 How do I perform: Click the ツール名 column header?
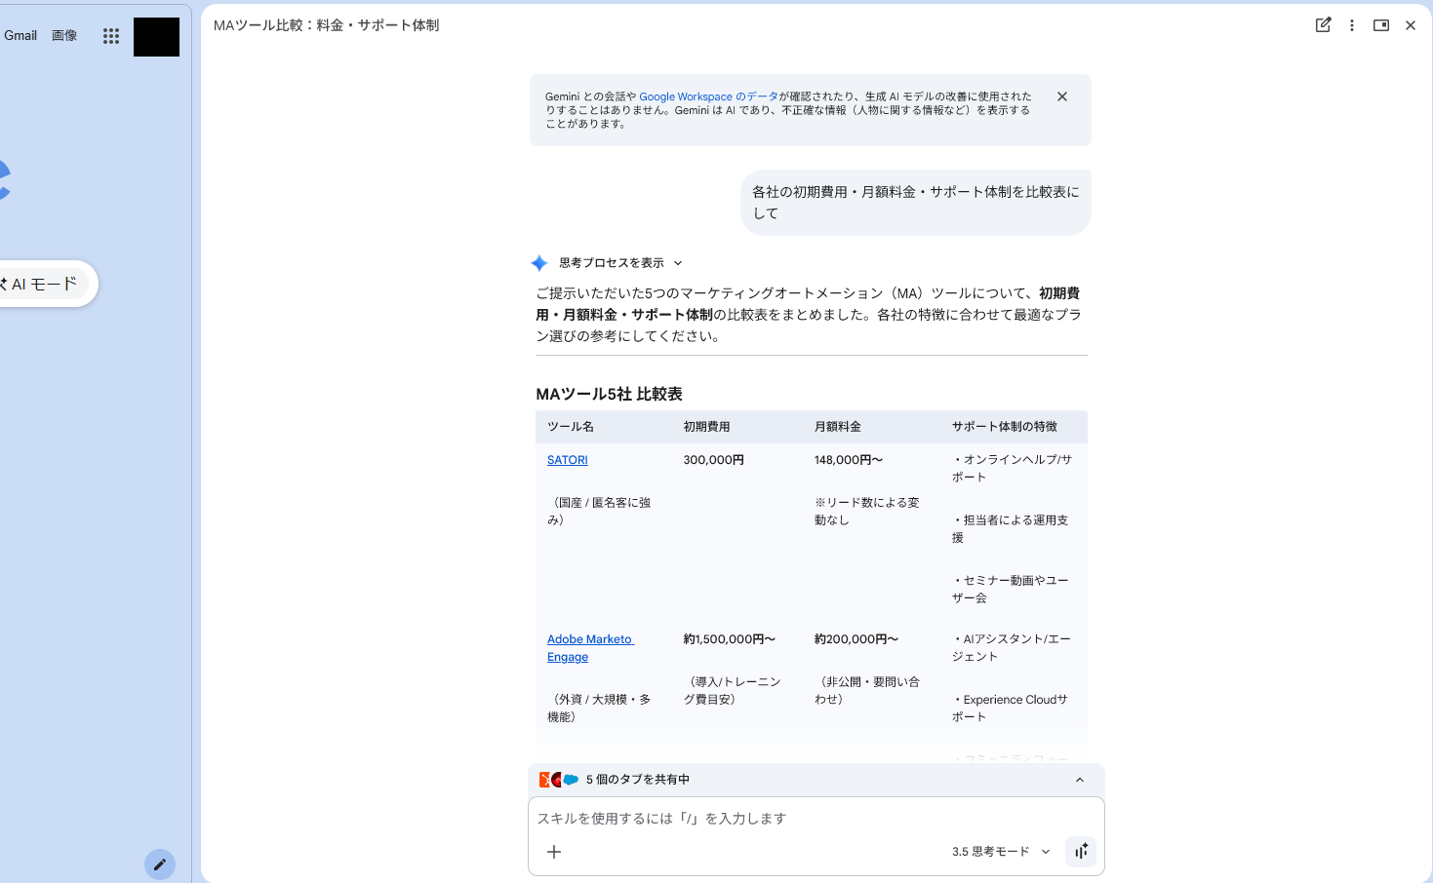(x=571, y=427)
